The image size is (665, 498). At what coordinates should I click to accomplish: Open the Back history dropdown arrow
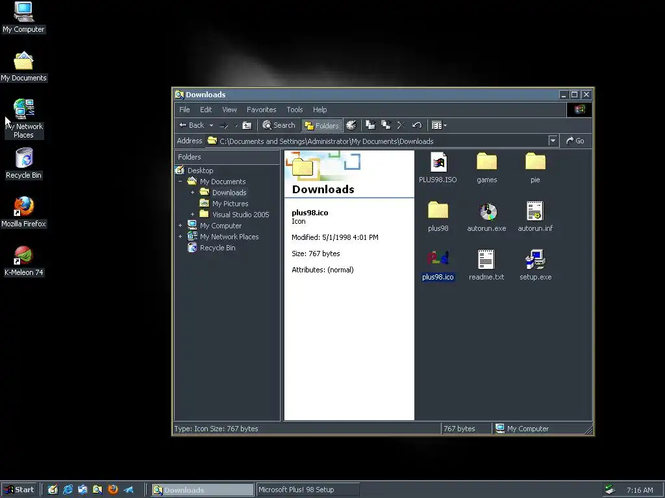tap(211, 125)
